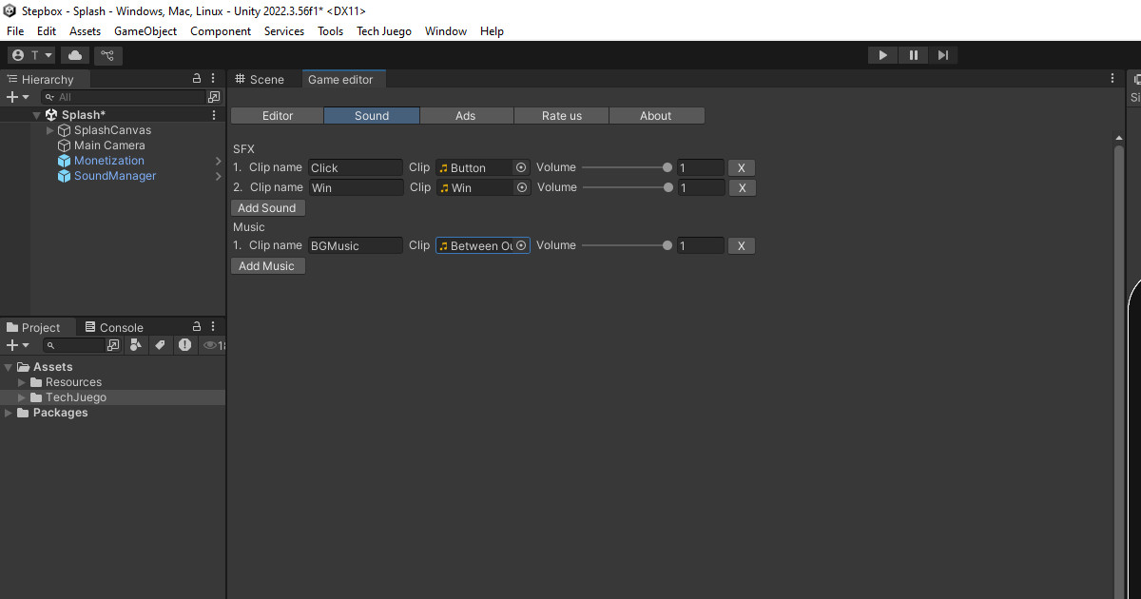The width and height of the screenshot is (1141, 599).
Task: Open the Ads section tab
Action: pos(465,115)
